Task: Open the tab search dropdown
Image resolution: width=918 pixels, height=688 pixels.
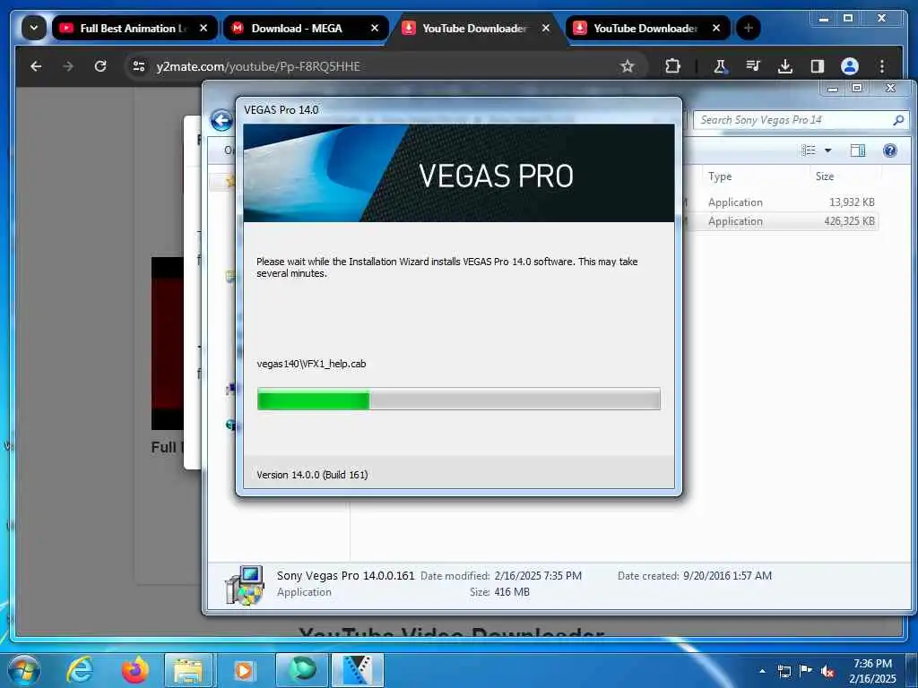Action: click(34, 28)
